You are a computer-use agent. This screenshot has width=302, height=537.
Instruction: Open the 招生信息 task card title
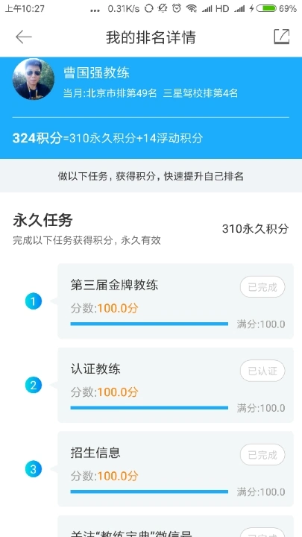click(x=95, y=453)
